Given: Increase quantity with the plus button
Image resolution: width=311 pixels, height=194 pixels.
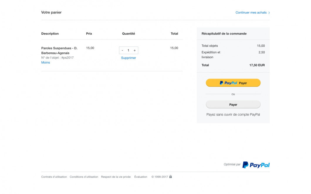Looking at the screenshot, I should coord(135,50).
